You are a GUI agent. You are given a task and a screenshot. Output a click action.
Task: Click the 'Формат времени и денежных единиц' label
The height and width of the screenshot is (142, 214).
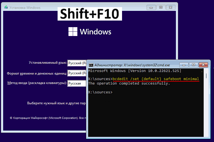tap(37, 73)
